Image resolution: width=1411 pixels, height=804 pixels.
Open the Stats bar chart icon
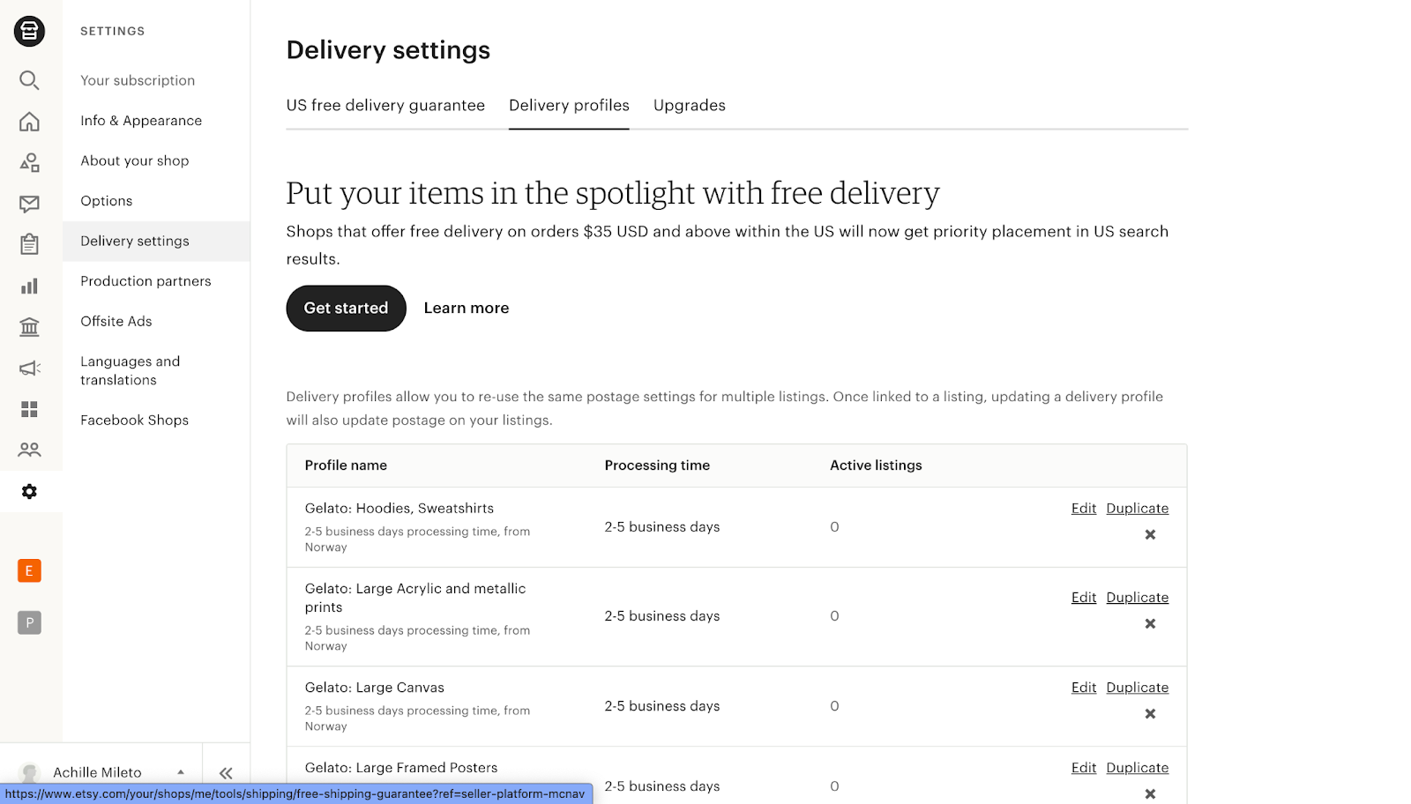tap(29, 286)
